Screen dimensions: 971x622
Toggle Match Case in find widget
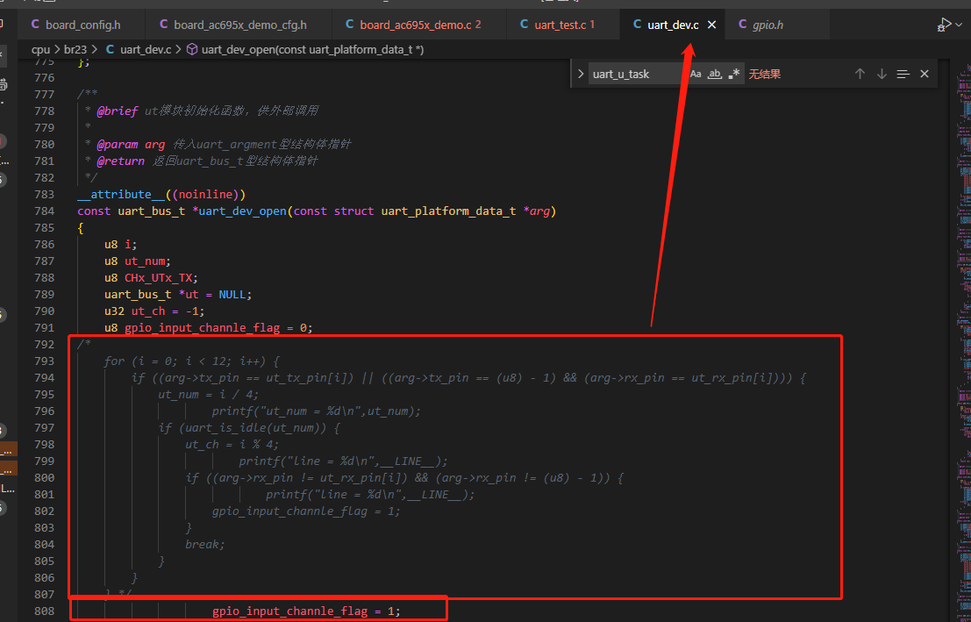tap(696, 74)
